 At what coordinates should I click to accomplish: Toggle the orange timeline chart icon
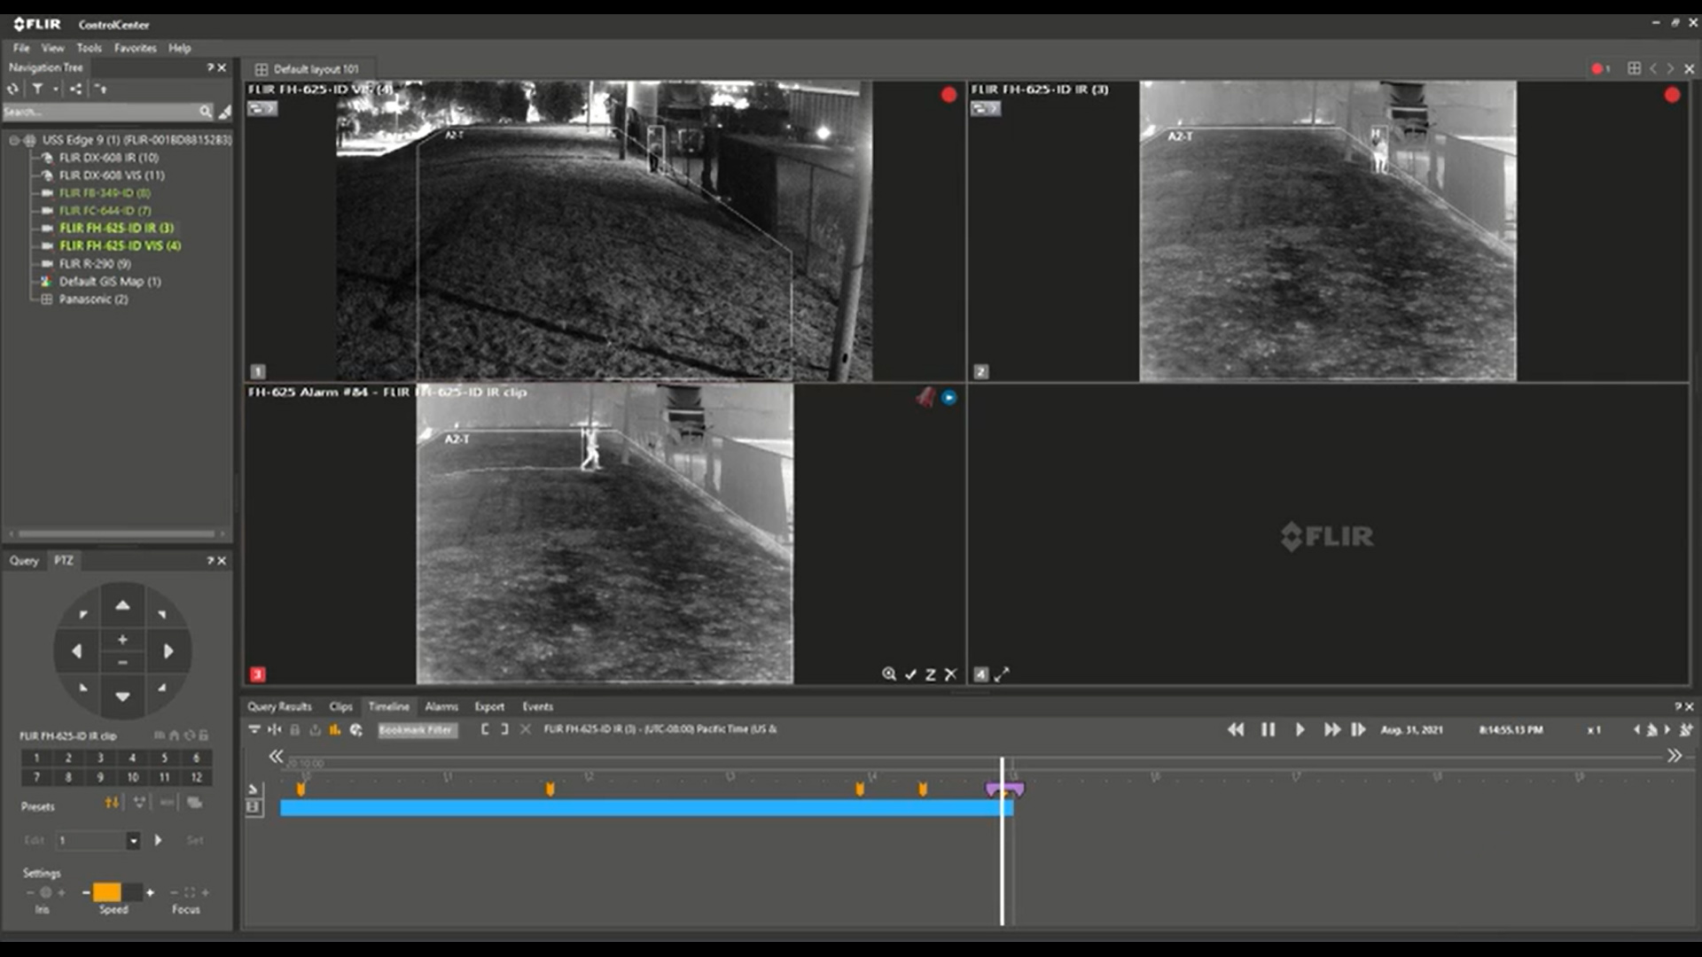click(335, 729)
